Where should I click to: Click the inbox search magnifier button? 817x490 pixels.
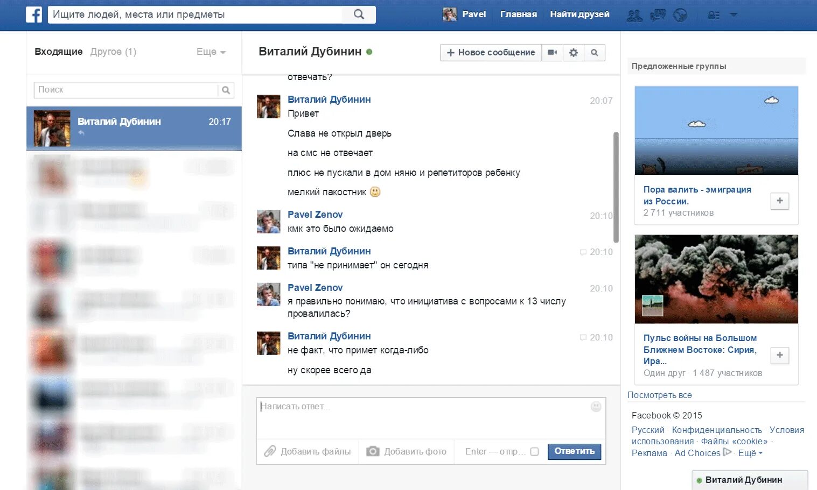[226, 90]
